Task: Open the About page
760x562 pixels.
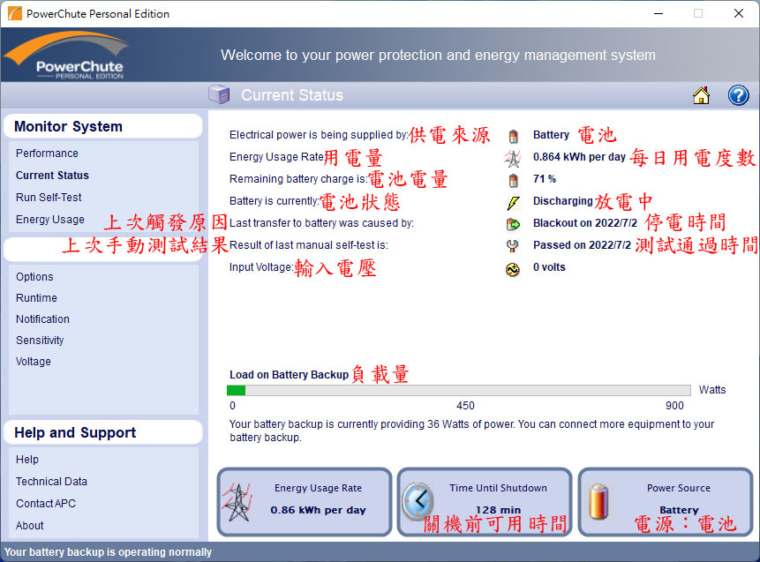Action: [29, 526]
